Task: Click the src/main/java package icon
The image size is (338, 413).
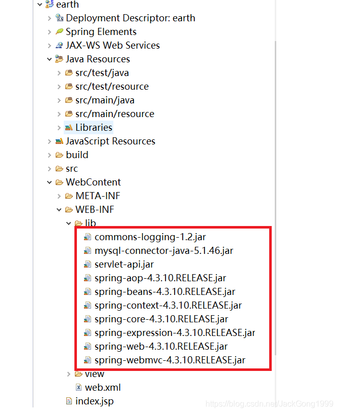Action: click(69, 100)
